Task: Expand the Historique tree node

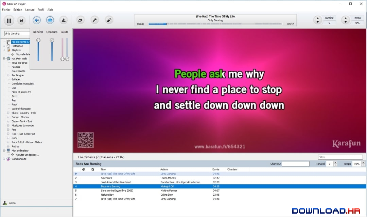Action: point(4,46)
